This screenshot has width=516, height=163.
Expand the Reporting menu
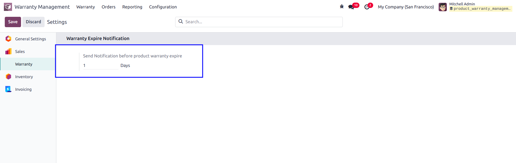(132, 7)
